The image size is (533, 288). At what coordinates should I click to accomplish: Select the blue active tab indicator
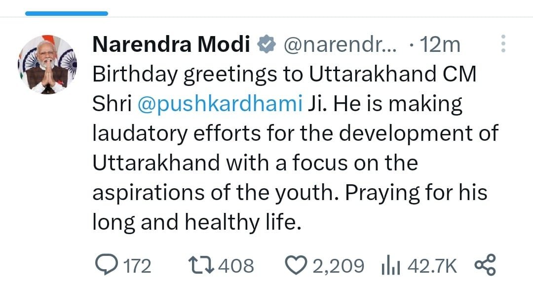[x=66, y=13]
